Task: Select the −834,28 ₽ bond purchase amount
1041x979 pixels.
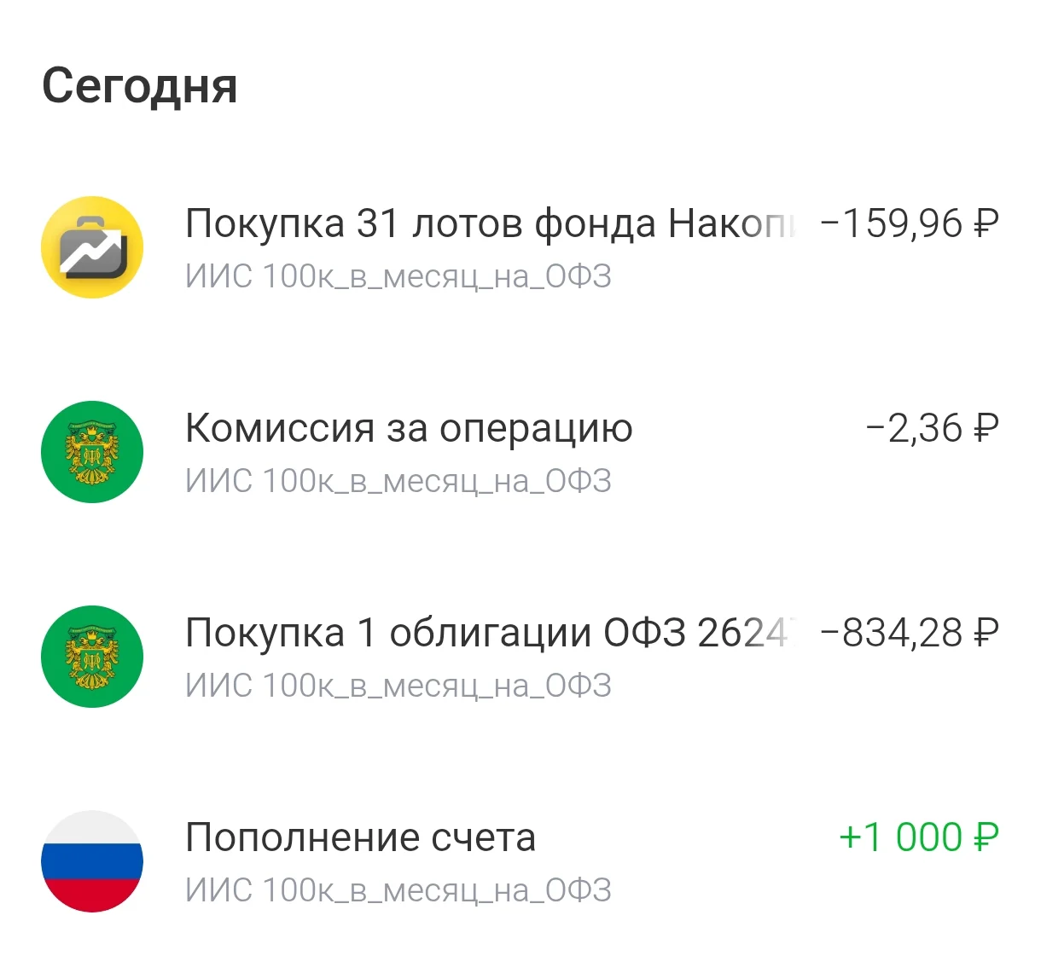Action: point(910,633)
